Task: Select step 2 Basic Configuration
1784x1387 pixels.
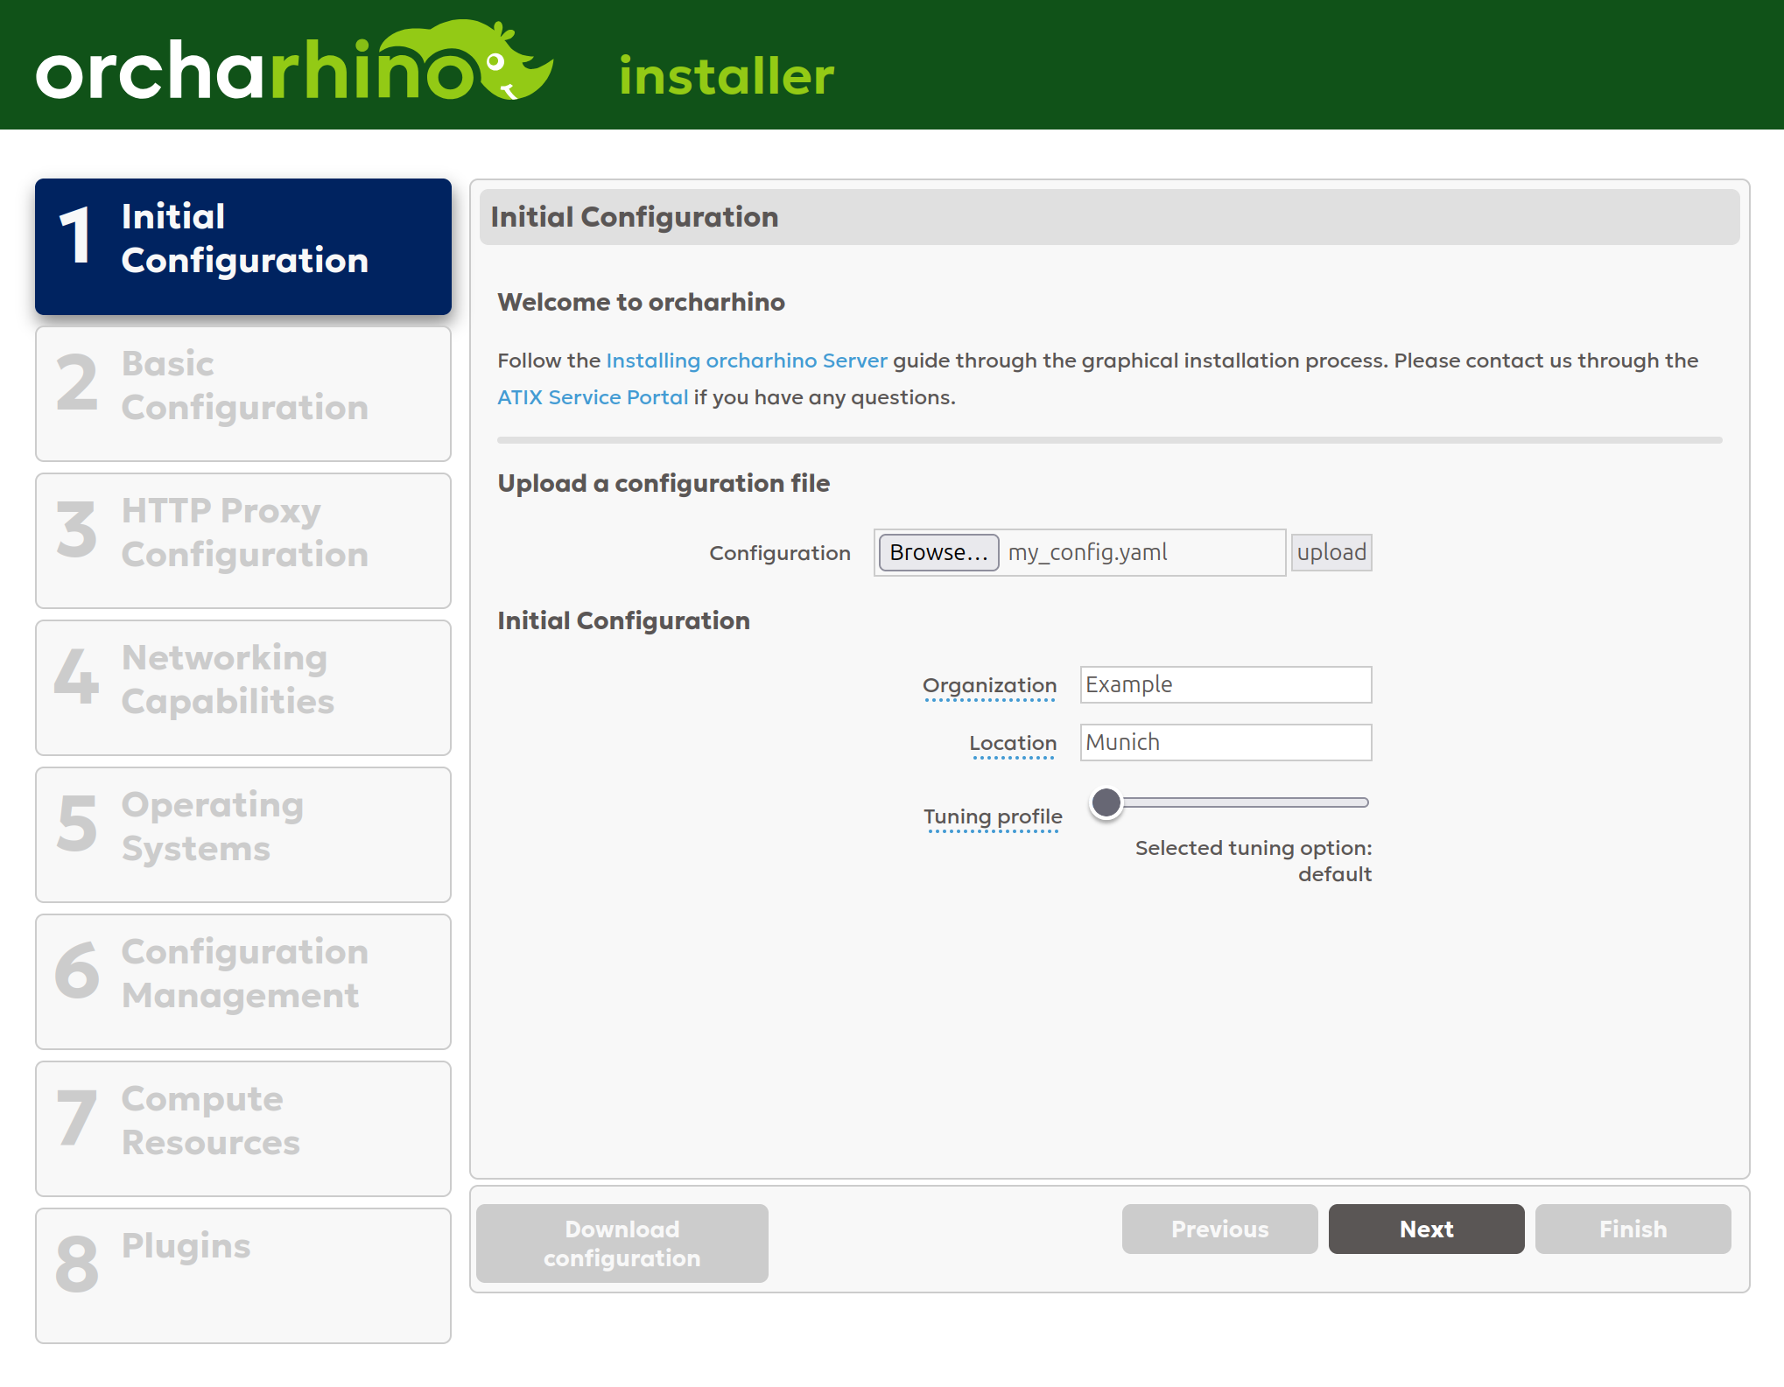Action: [242, 393]
